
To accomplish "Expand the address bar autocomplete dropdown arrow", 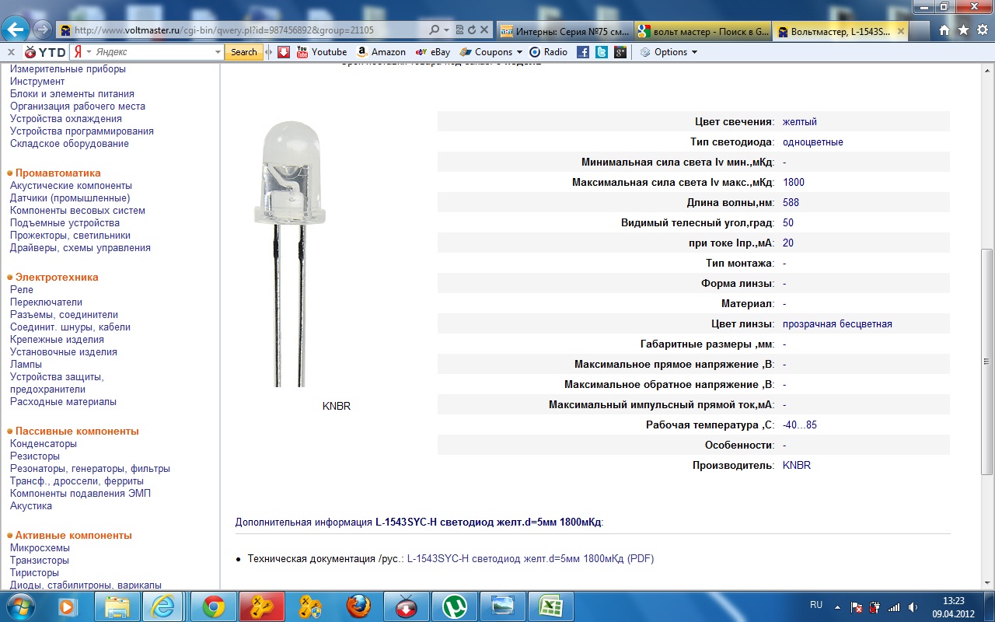I will point(446,30).
